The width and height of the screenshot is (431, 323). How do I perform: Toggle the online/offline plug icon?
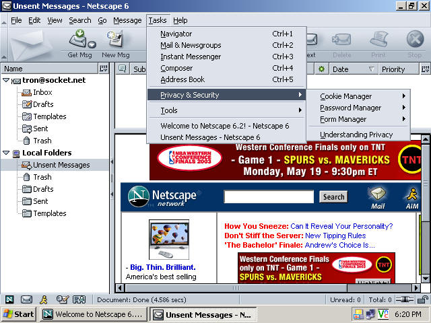click(405, 299)
